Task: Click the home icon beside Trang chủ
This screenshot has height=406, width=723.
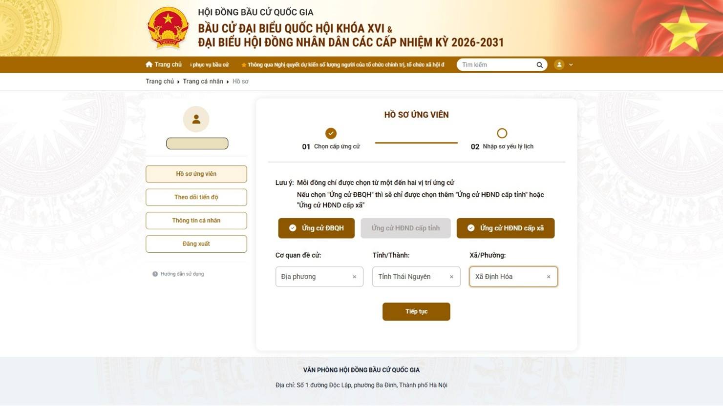Action: click(x=149, y=64)
